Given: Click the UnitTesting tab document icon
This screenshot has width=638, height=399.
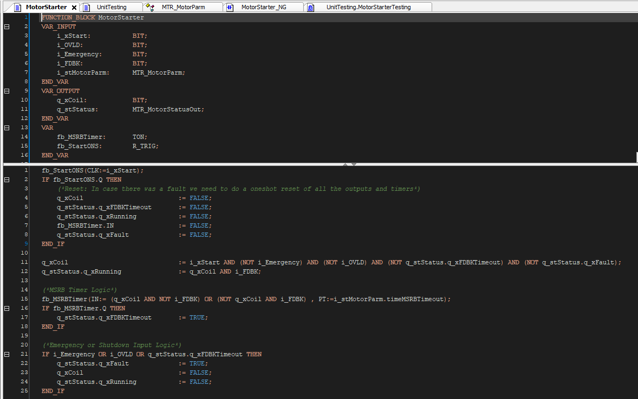Looking at the screenshot, I should coord(86,8).
